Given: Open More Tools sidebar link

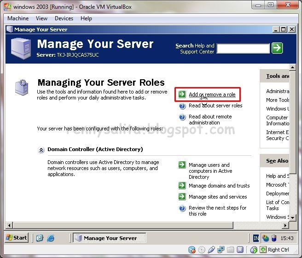Looking at the screenshot, I should click(278, 100).
